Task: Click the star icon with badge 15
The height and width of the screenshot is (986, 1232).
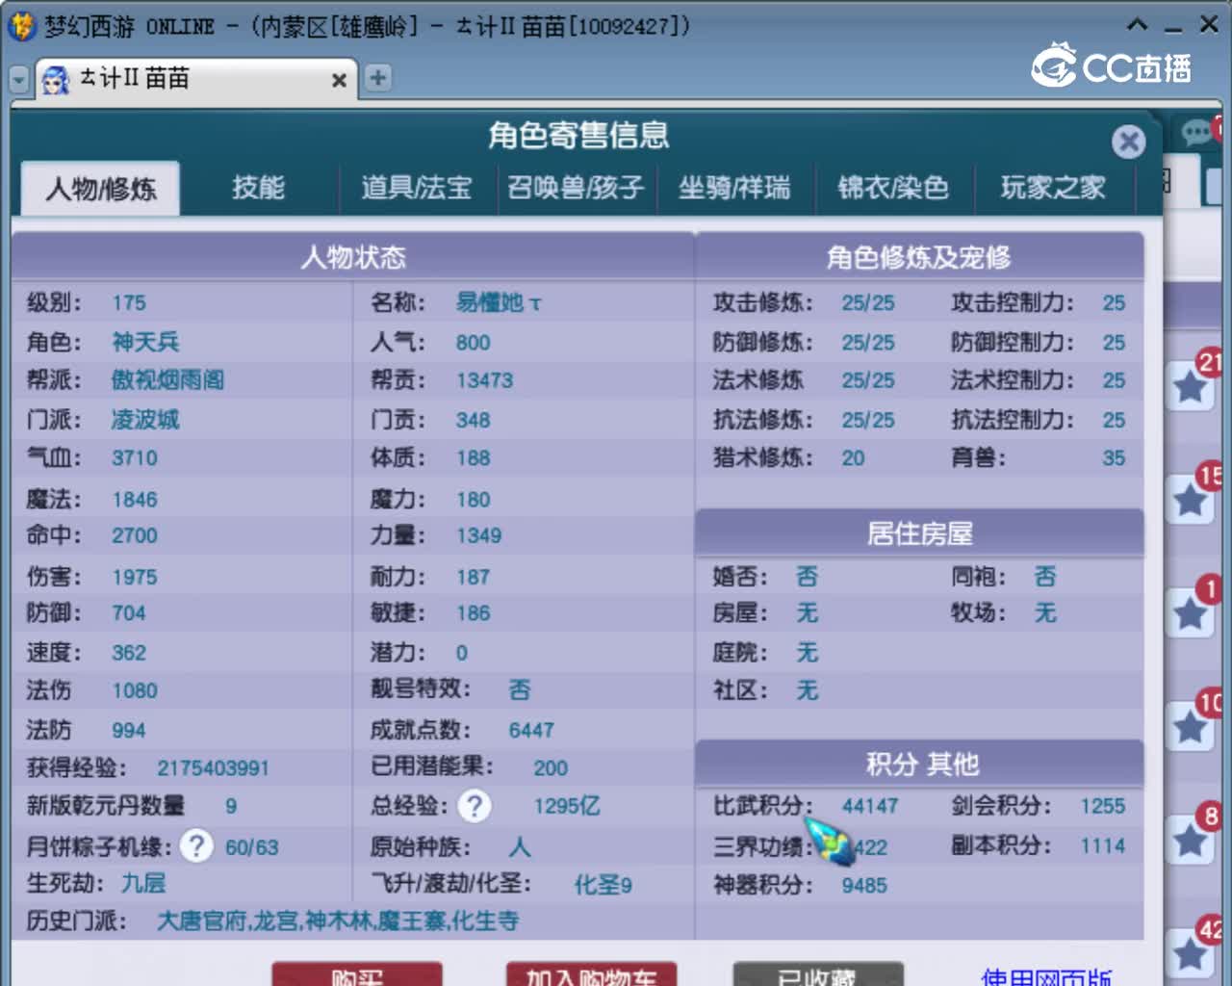Action: coord(1191,500)
